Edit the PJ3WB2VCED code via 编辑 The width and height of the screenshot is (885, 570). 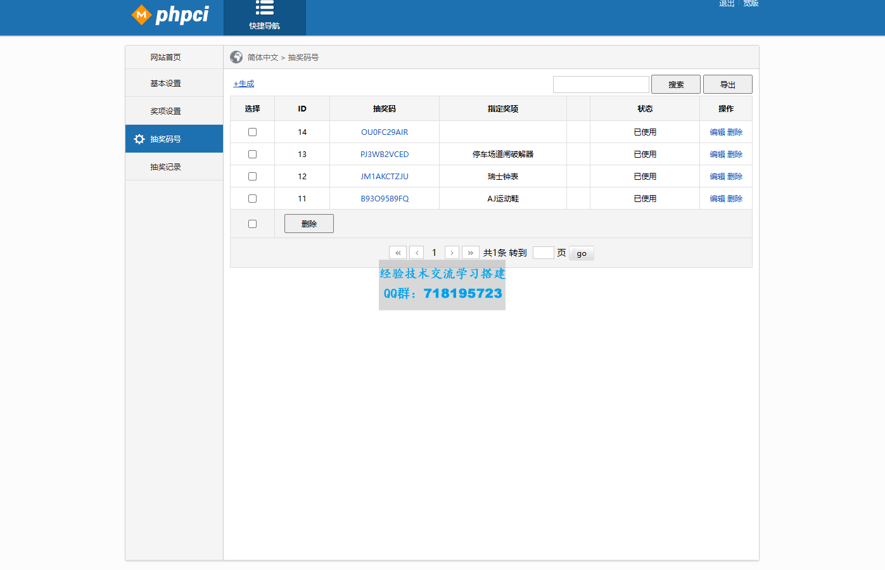click(x=717, y=154)
